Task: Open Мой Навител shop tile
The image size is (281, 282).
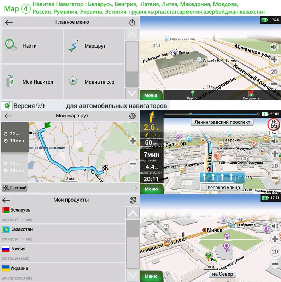Action: (x=32, y=82)
